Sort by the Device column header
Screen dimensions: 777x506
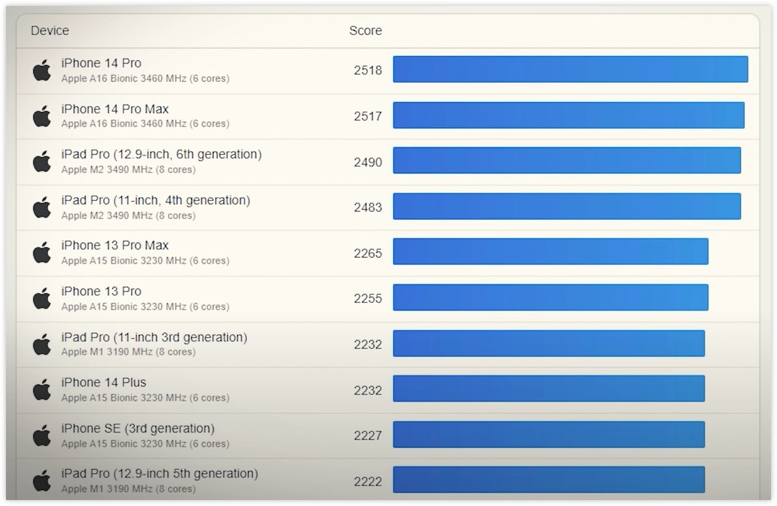point(50,30)
